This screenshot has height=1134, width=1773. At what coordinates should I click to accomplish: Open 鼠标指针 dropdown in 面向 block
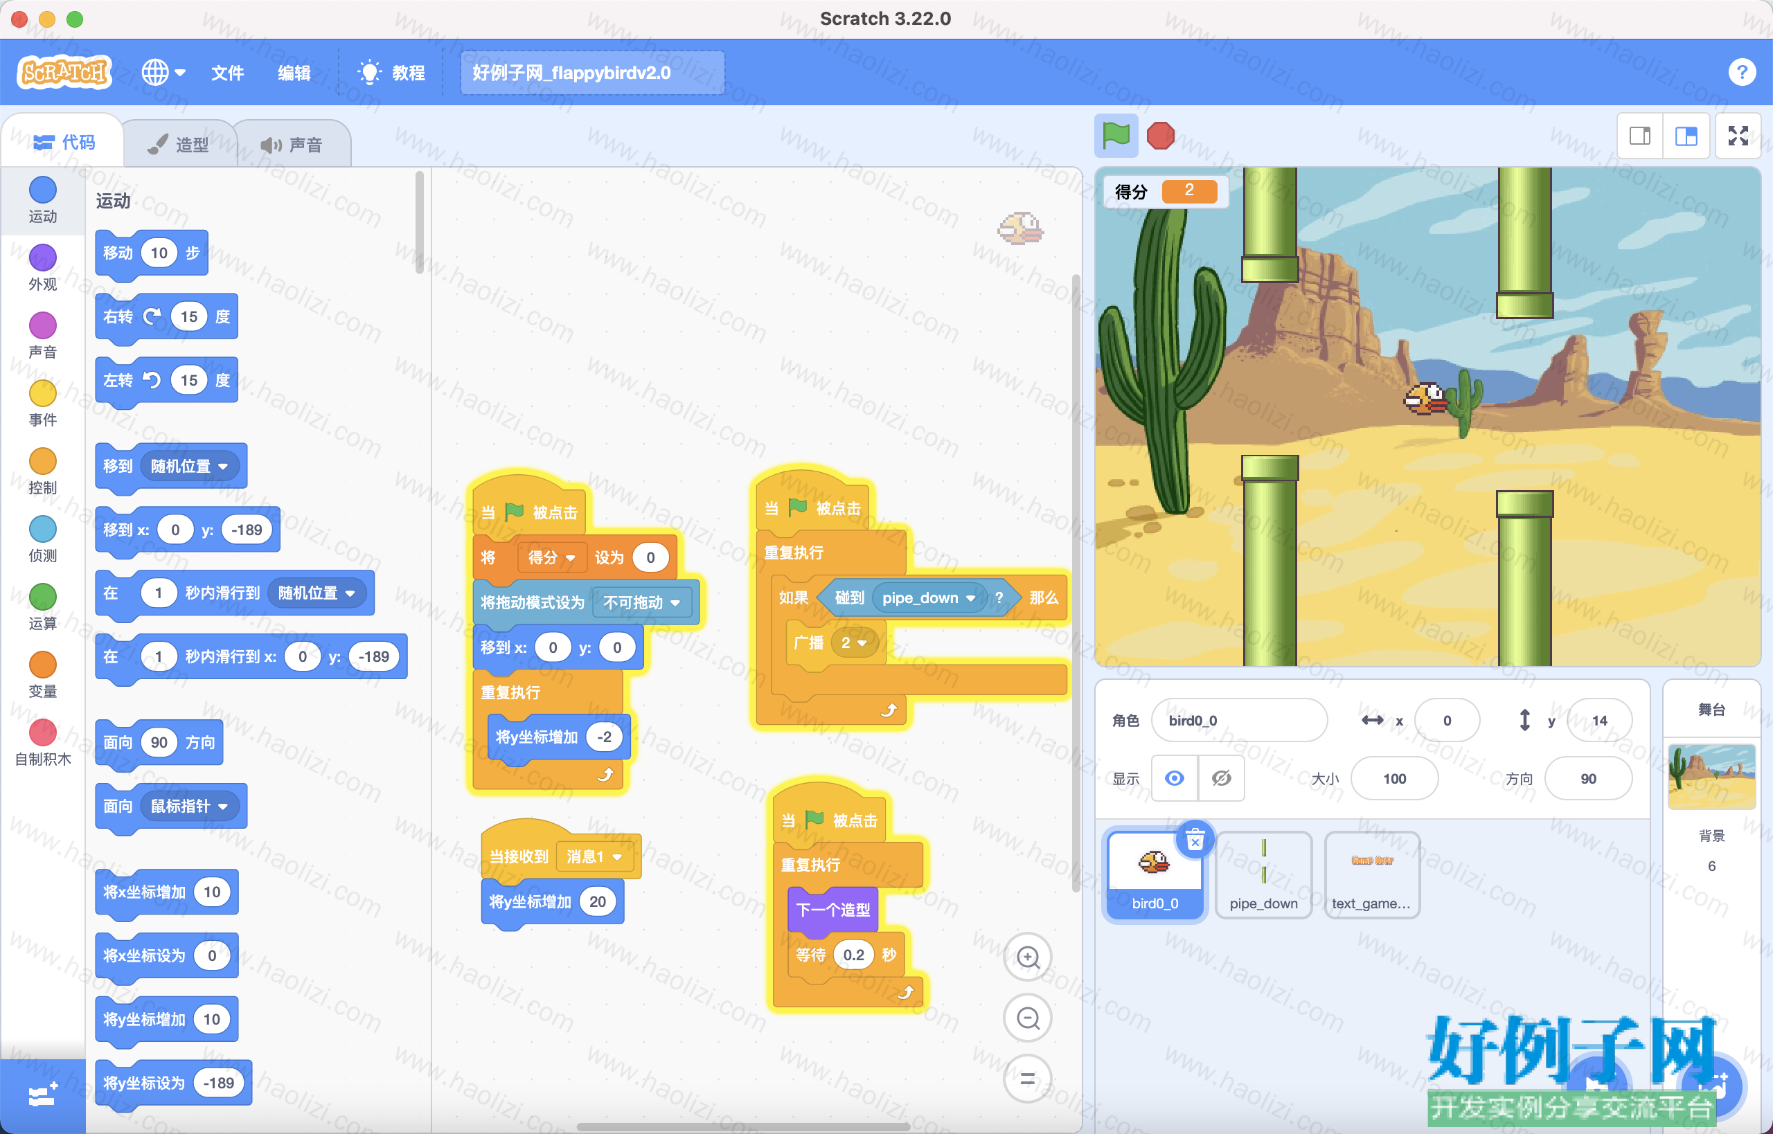[x=189, y=807]
